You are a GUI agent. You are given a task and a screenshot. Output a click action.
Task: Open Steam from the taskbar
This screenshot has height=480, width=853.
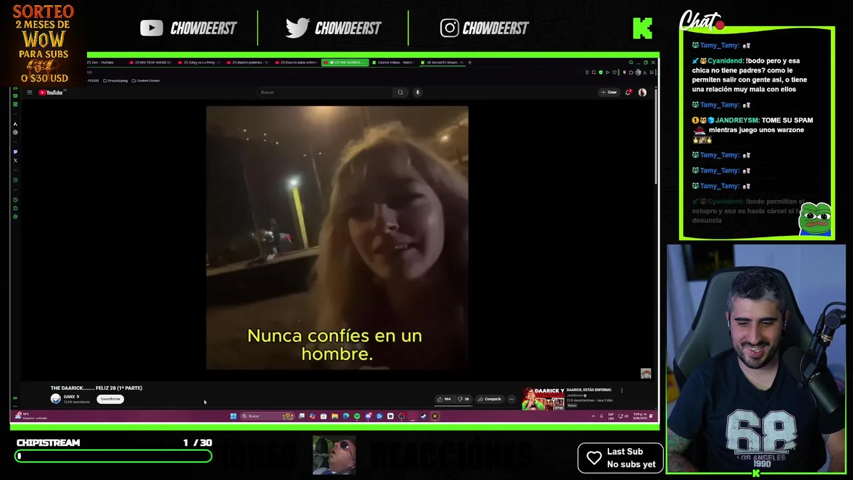(423, 417)
